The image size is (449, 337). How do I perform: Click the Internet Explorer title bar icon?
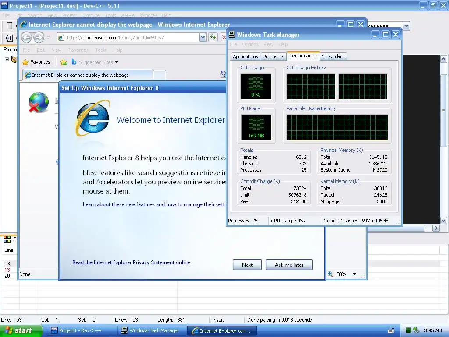coord(24,25)
